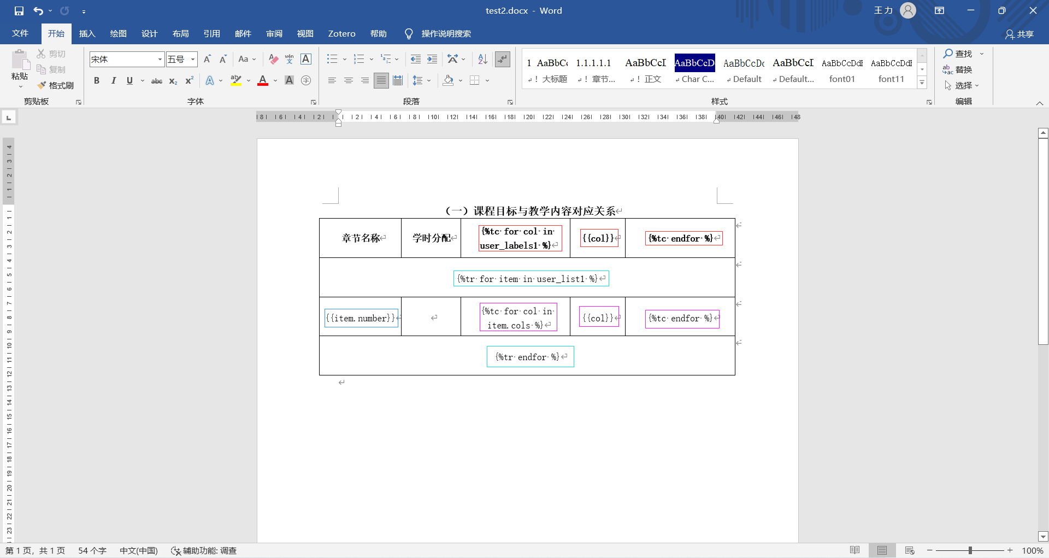Click the red font color swatch
1049x558 pixels.
(262, 84)
